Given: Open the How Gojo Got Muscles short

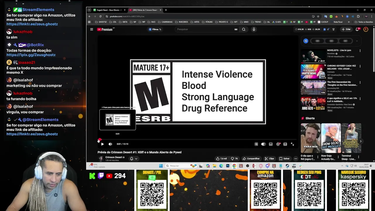Looking at the screenshot, I should pyautogui.click(x=331, y=138).
